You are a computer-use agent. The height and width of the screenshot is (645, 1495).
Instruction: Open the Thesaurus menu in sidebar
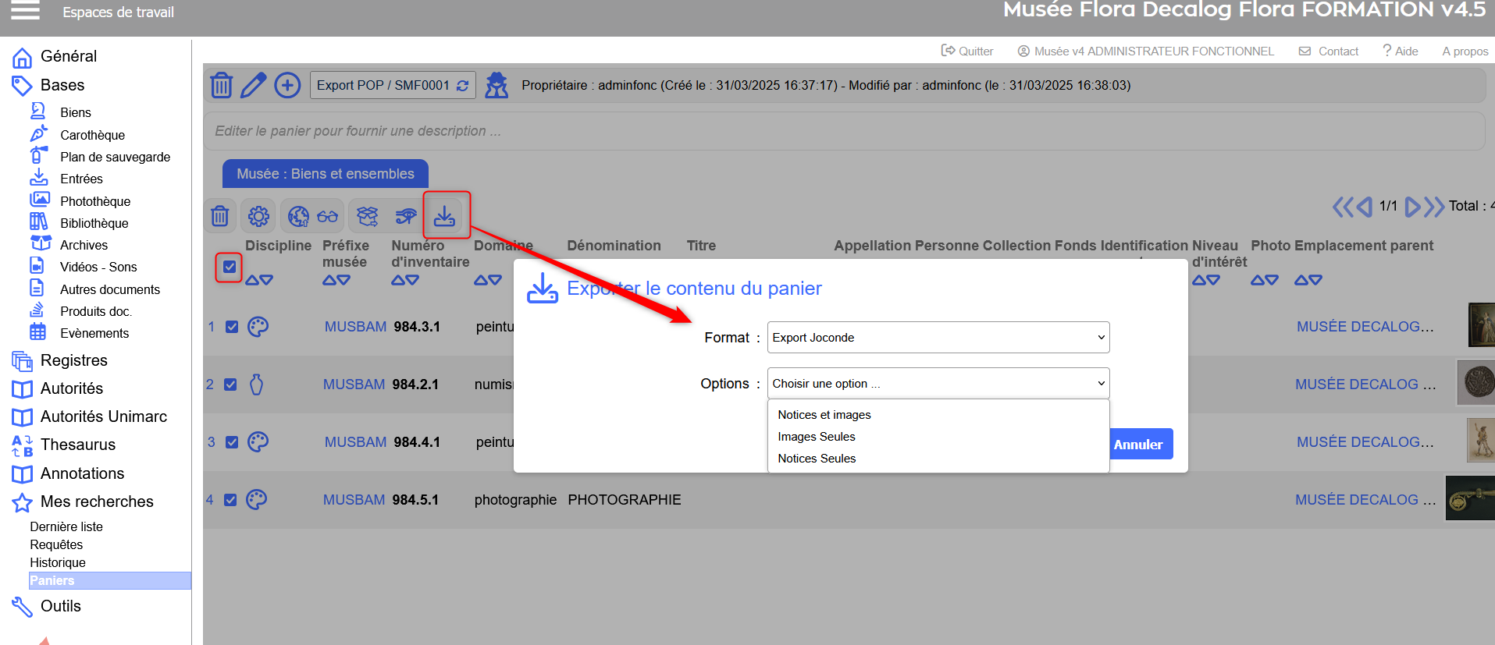pyautogui.click(x=77, y=445)
